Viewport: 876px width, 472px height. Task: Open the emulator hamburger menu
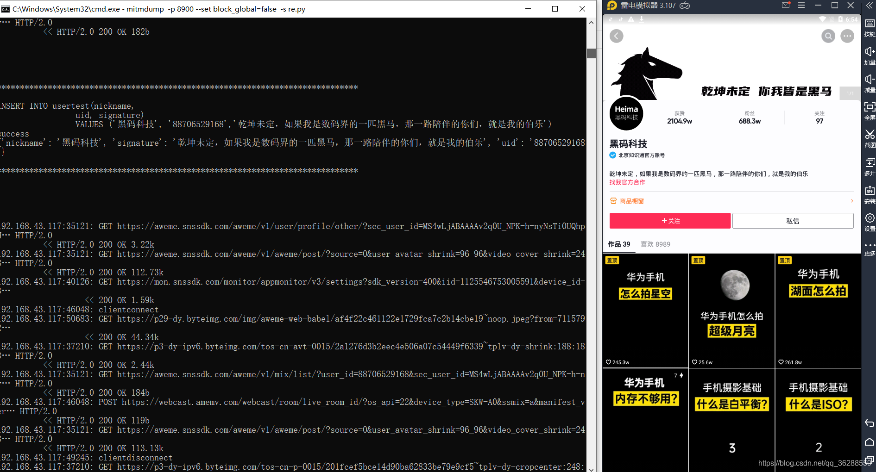801,5
